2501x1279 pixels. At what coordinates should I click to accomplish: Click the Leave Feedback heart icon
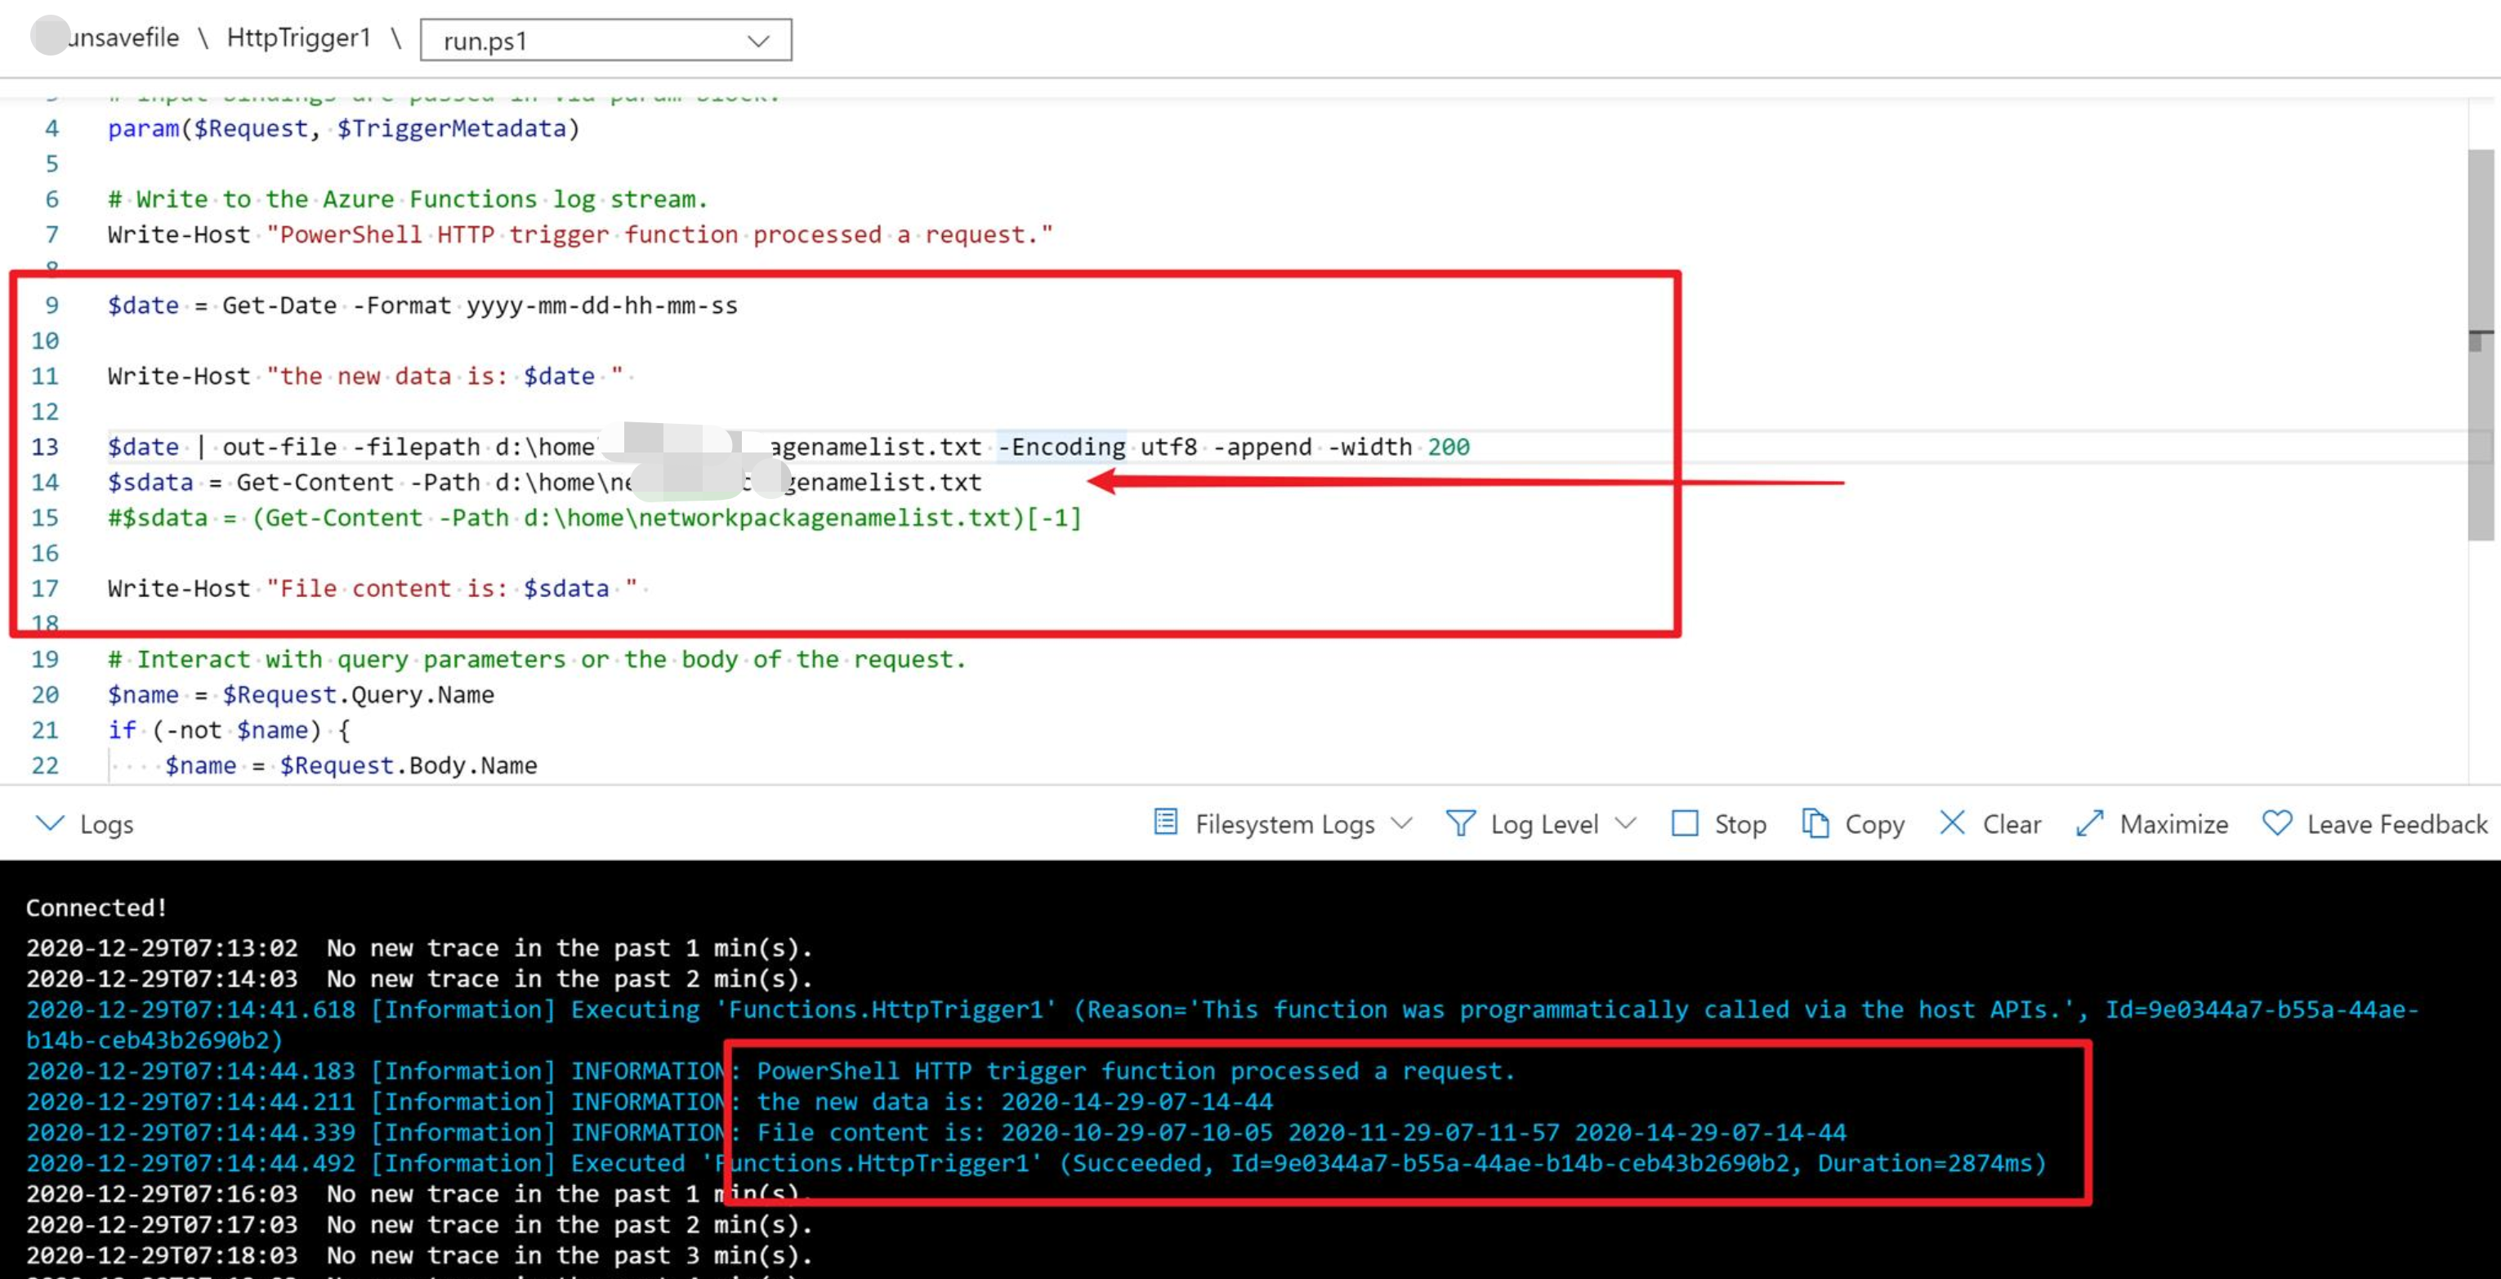click(x=2275, y=823)
